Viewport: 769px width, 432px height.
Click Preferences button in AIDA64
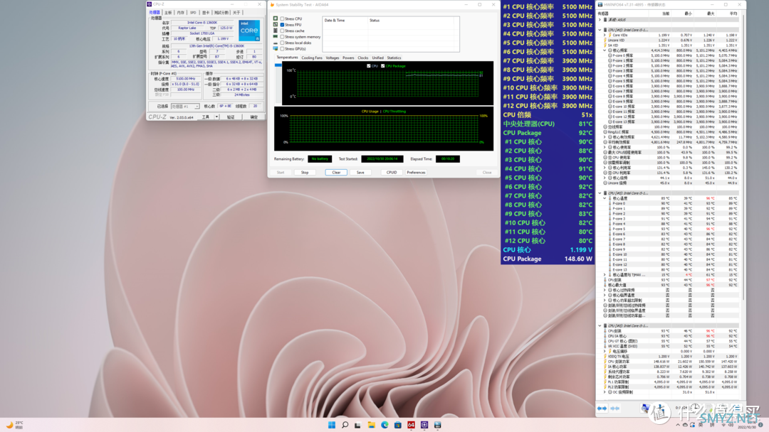point(416,172)
